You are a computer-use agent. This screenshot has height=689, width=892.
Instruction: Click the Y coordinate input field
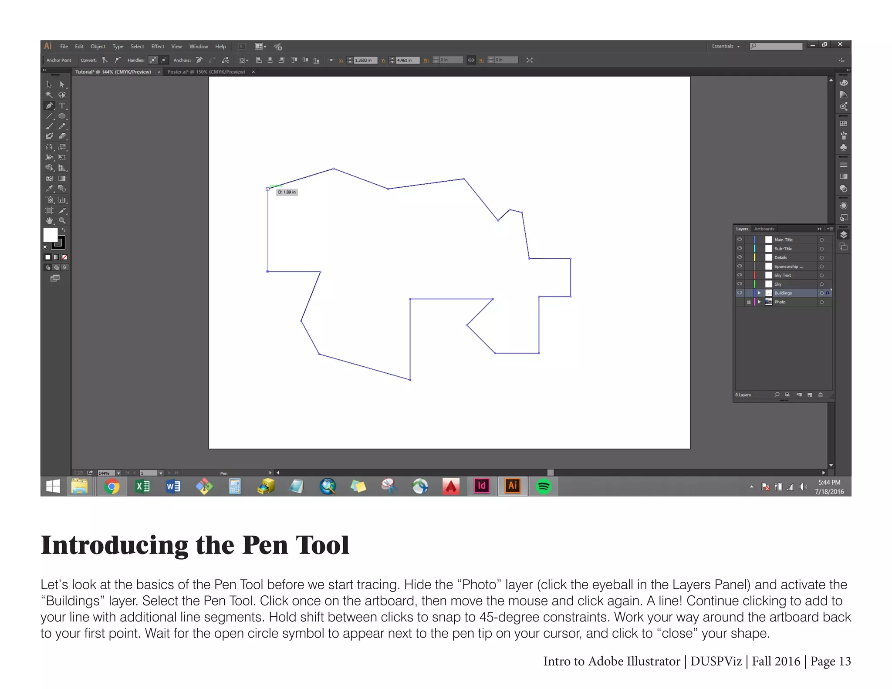pyautogui.click(x=408, y=60)
